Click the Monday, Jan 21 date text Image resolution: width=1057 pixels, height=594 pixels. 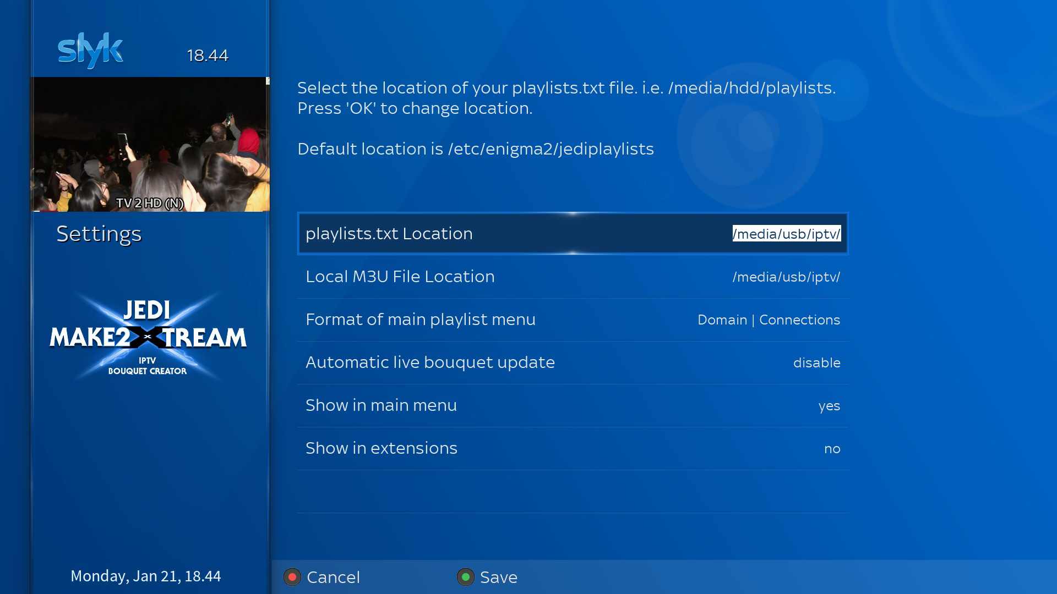pos(146,576)
